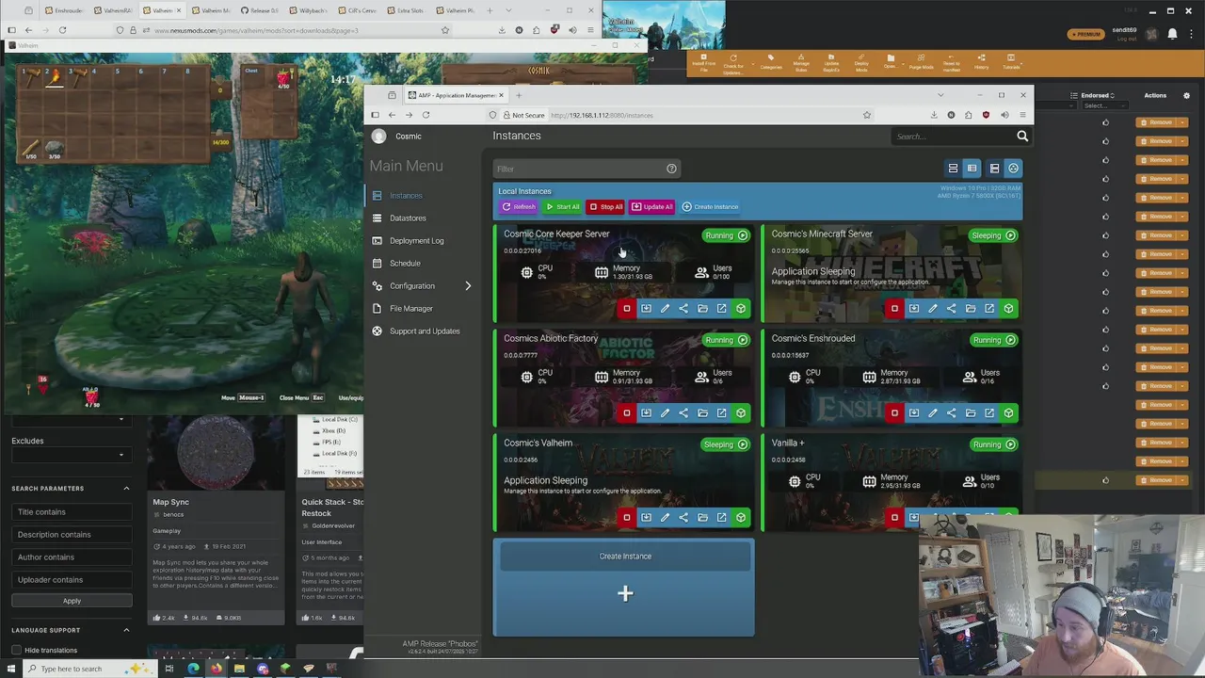Collapse Search Parameters section on Nexus Mods
The height and width of the screenshot is (678, 1205).
tap(126, 489)
